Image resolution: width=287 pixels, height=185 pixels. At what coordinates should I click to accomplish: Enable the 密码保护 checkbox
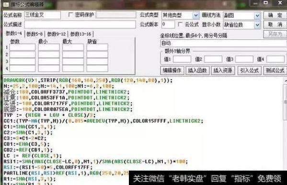click(x=70, y=15)
